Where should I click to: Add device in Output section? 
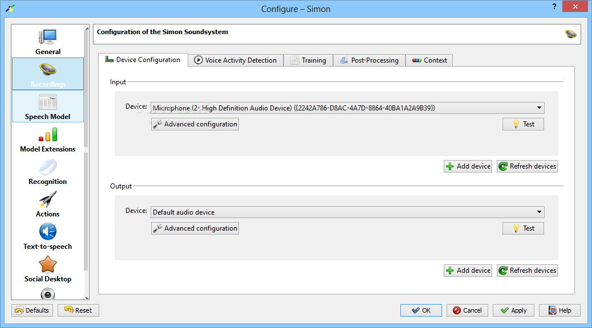468,270
